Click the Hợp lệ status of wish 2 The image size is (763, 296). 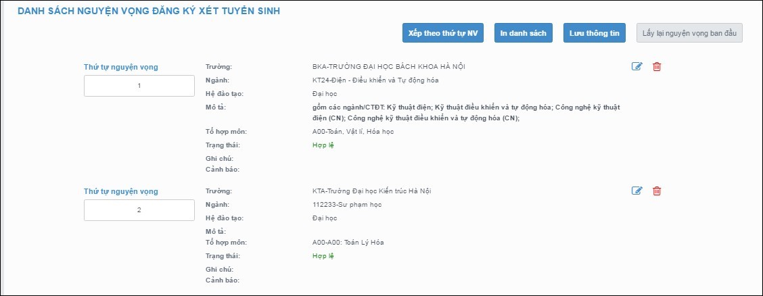click(323, 256)
